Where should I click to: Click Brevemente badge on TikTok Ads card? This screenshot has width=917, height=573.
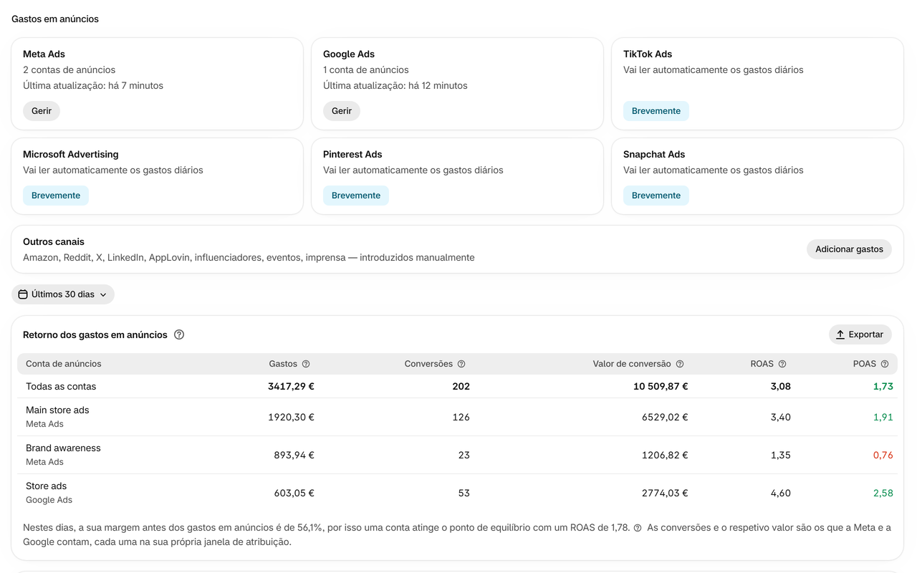point(656,111)
